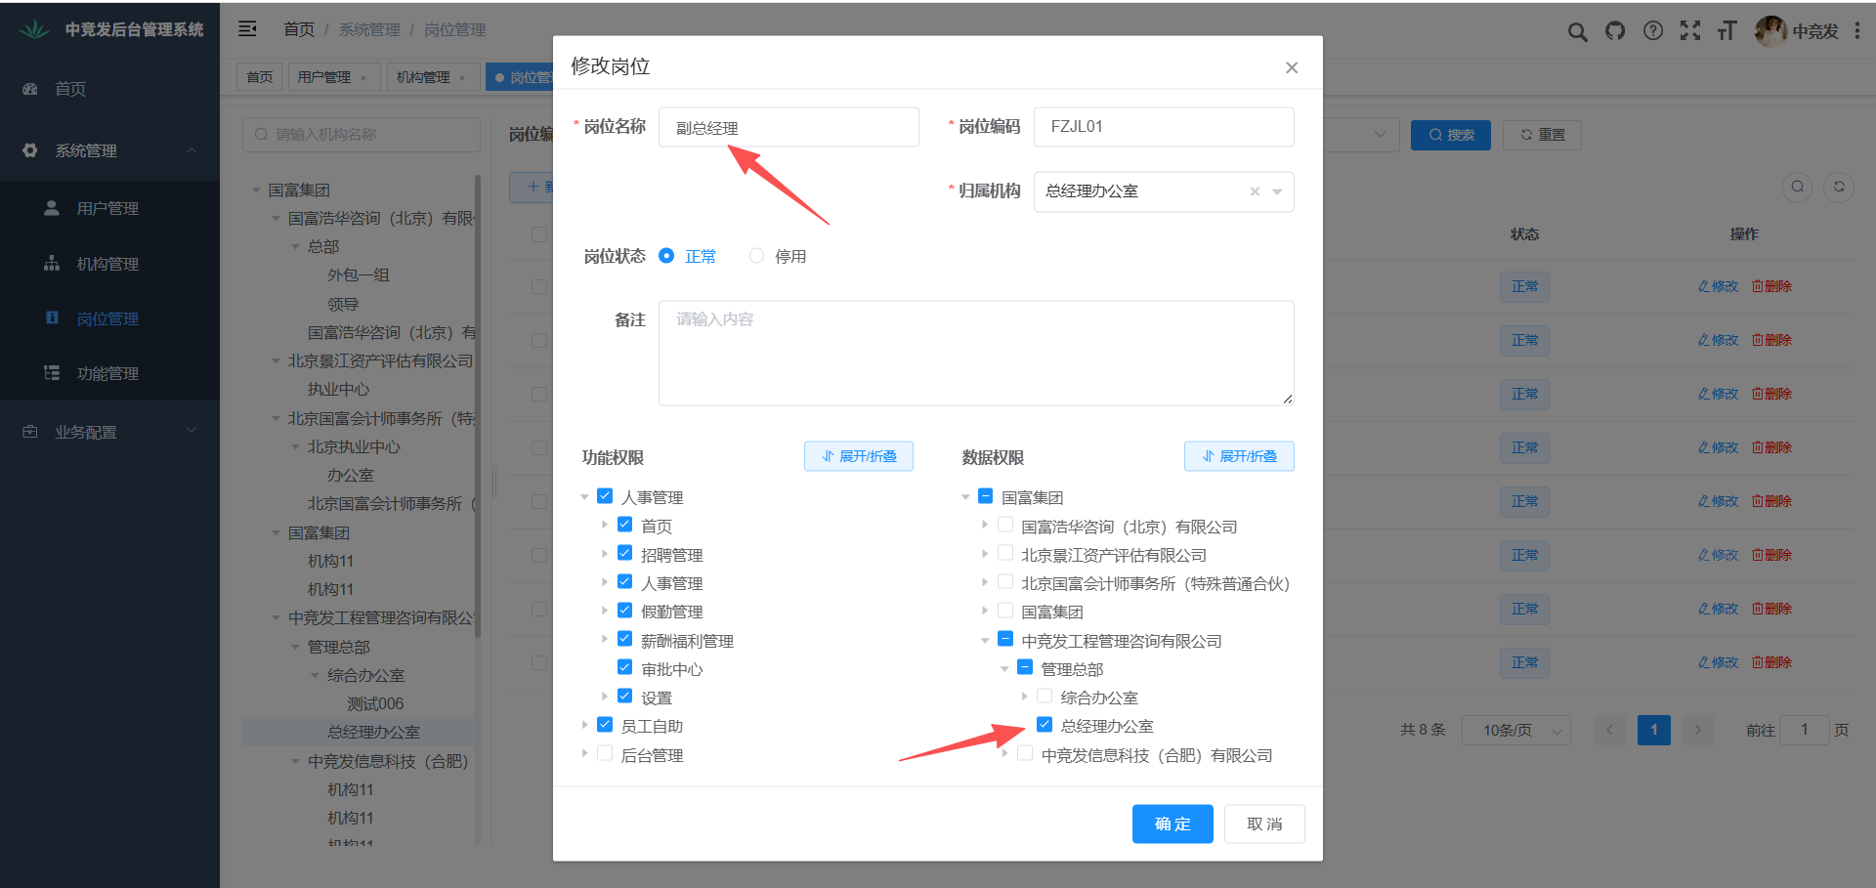Uncheck the 员工自助 checkbox

point(605,725)
